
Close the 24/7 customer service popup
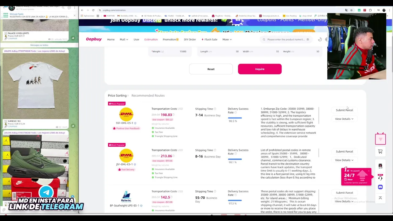[369, 171]
